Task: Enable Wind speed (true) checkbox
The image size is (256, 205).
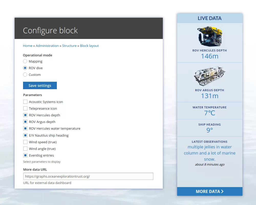Action: tap(25, 142)
